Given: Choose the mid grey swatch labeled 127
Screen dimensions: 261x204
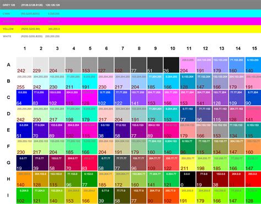Looking at the screenshot, I should [x=106, y=65].
